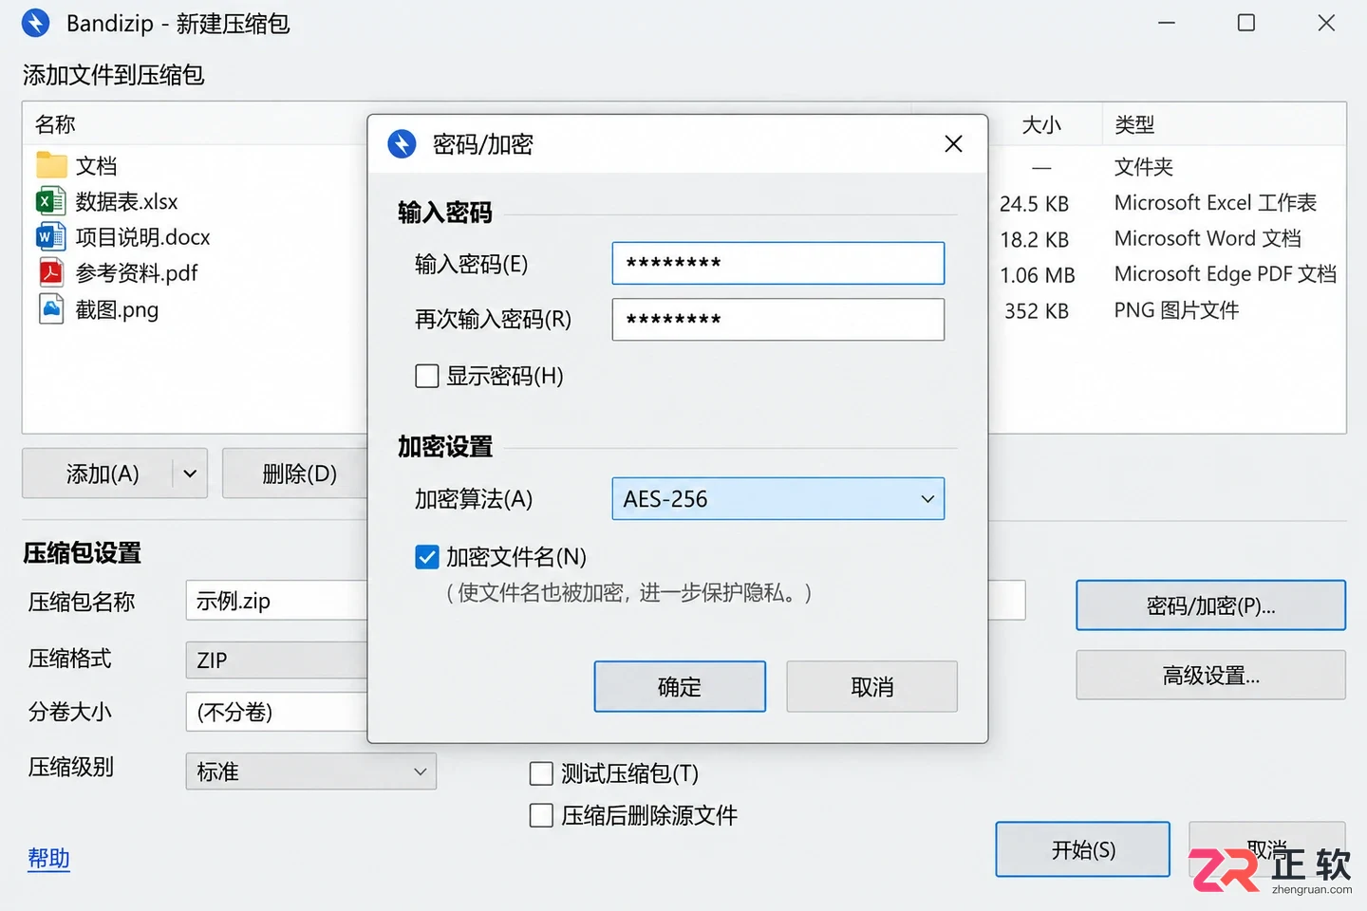Viewport: 1367px width, 911px height.
Task: Click type text PNG 图片文件
Action: (1176, 310)
